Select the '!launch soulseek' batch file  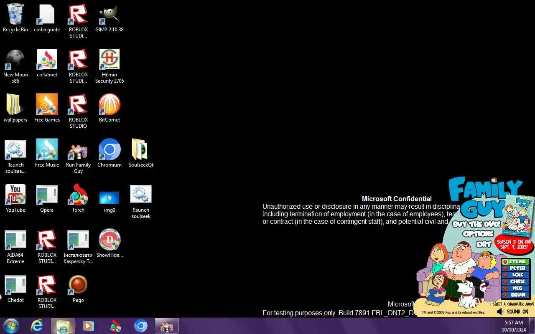tap(141, 202)
